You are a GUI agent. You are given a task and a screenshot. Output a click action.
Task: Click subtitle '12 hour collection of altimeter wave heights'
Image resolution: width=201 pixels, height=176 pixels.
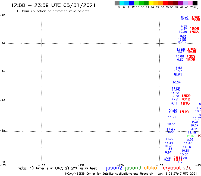[x=53, y=11]
